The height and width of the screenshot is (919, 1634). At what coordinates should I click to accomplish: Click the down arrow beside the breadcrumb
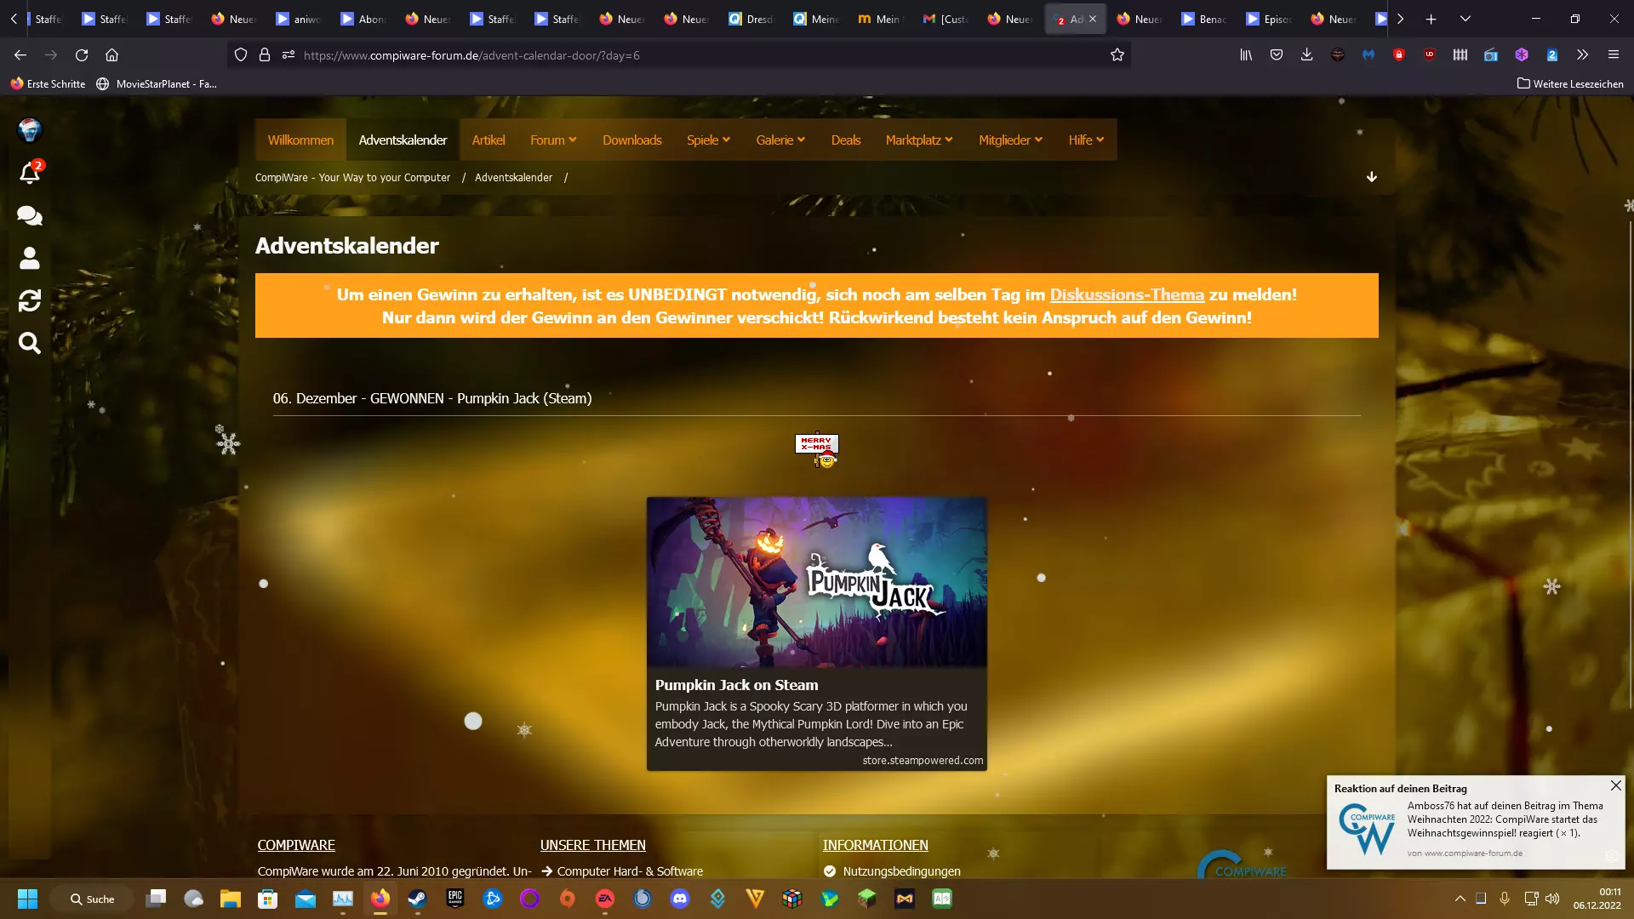click(x=1372, y=177)
